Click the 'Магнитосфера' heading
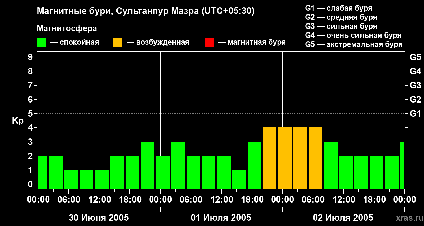 click(x=67, y=29)
